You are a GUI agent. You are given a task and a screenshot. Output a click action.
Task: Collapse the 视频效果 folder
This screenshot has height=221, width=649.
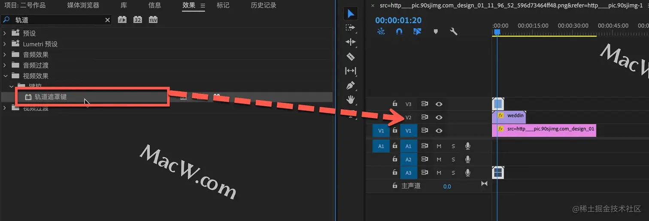[x=5, y=76]
